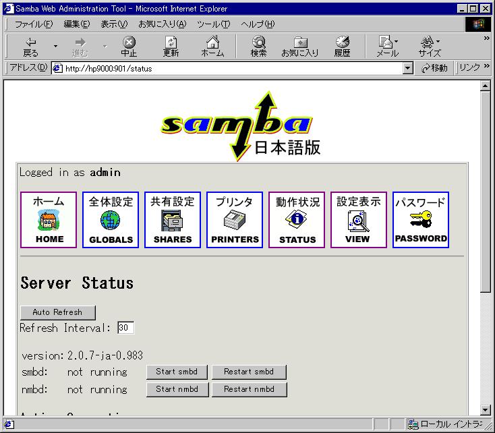
Task: Click the 進む forward toolbar button
Action: pyautogui.click(x=80, y=47)
